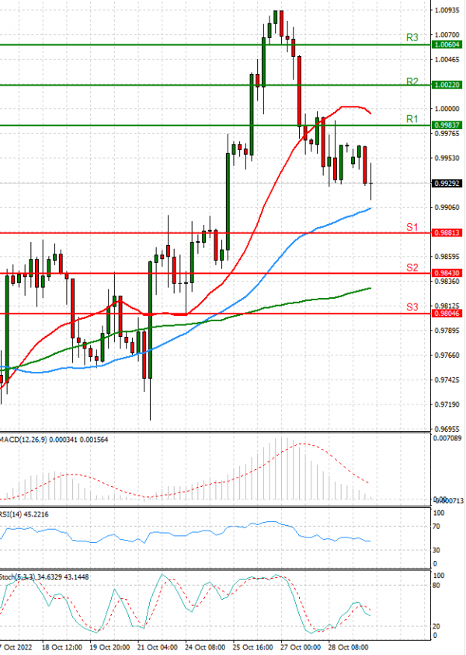Click the 19 Oct 20:00 time label

click(x=110, y=647)
